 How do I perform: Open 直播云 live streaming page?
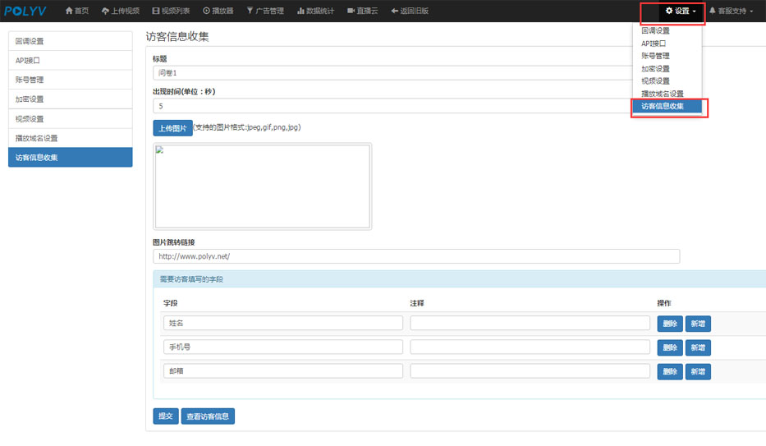362,11
